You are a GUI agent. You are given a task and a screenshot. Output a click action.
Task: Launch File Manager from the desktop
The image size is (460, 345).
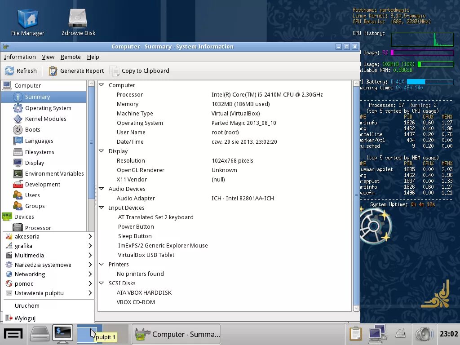(28, 19)
